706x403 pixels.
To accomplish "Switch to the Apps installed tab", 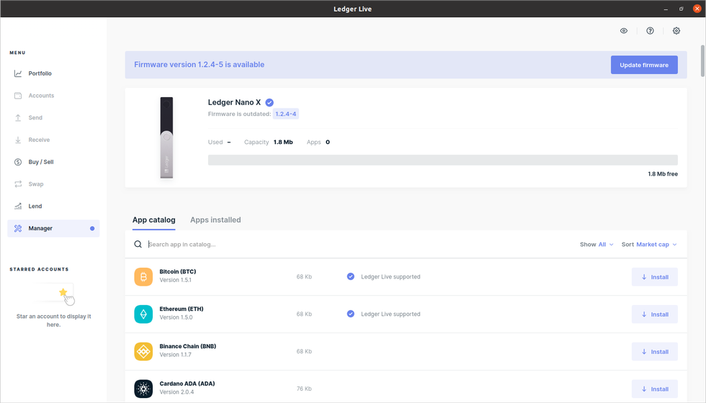I will pyautogui.click(x=215, y=219).
